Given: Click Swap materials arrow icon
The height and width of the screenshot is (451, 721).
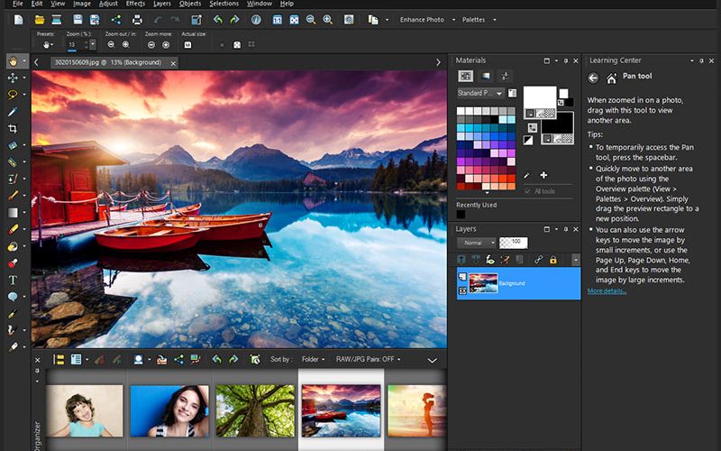Looking at the screenshot, I should [x=532, y=127].
